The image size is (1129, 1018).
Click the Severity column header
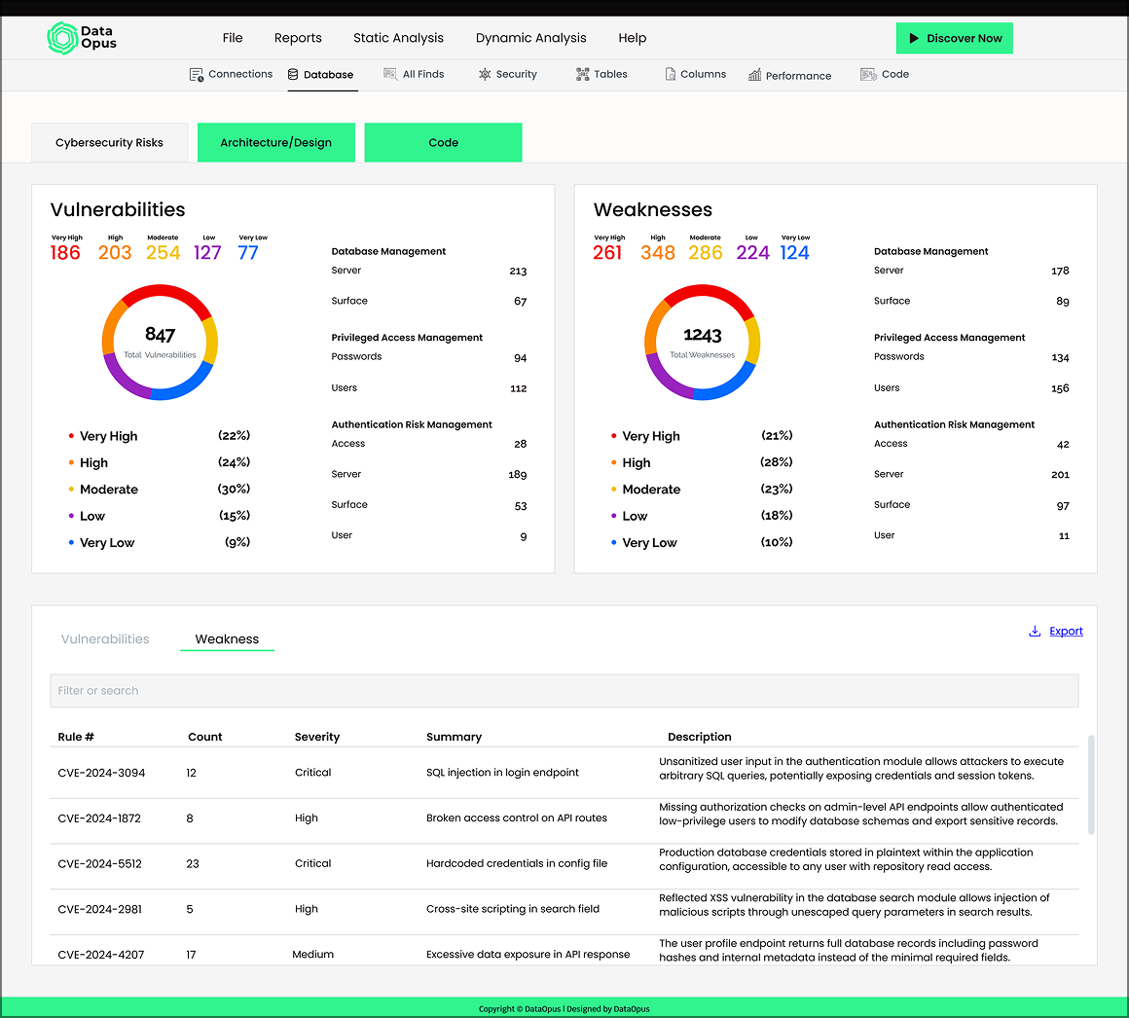point(317,737)
